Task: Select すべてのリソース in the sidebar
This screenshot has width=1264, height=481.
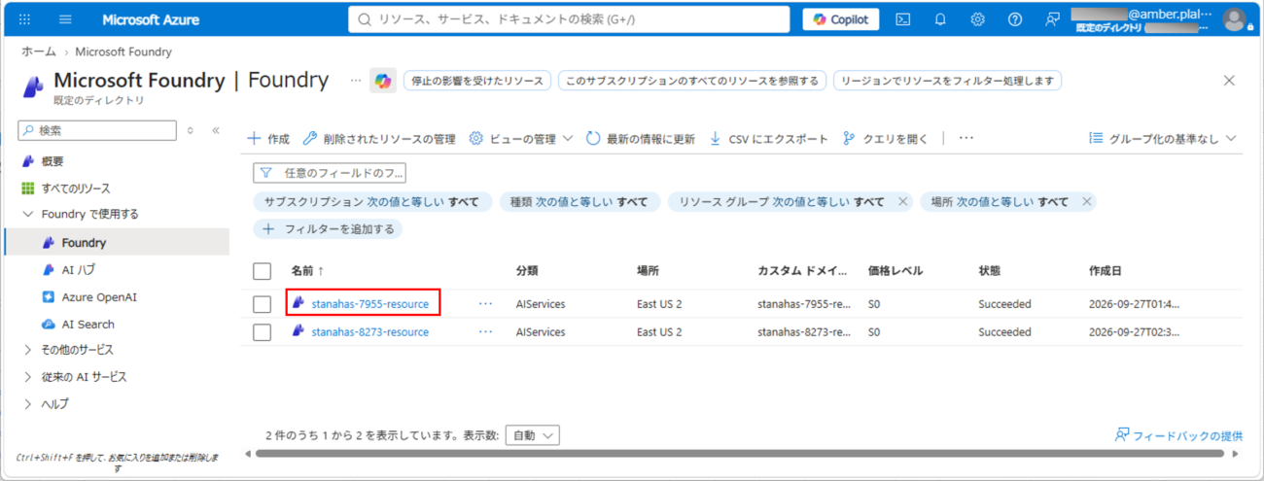Action: [x=76, y=189]
